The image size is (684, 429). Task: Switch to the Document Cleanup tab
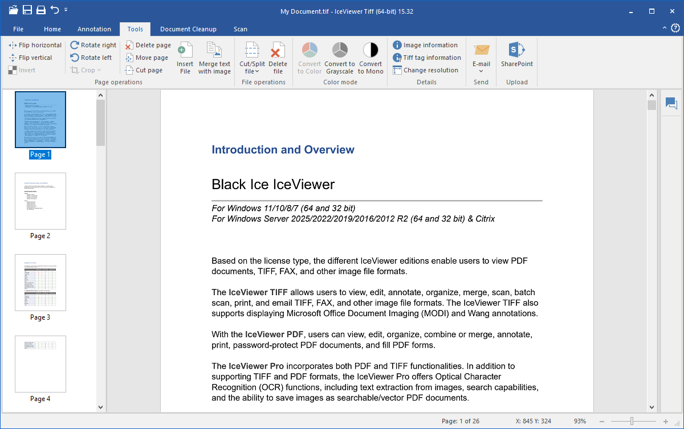188,29
